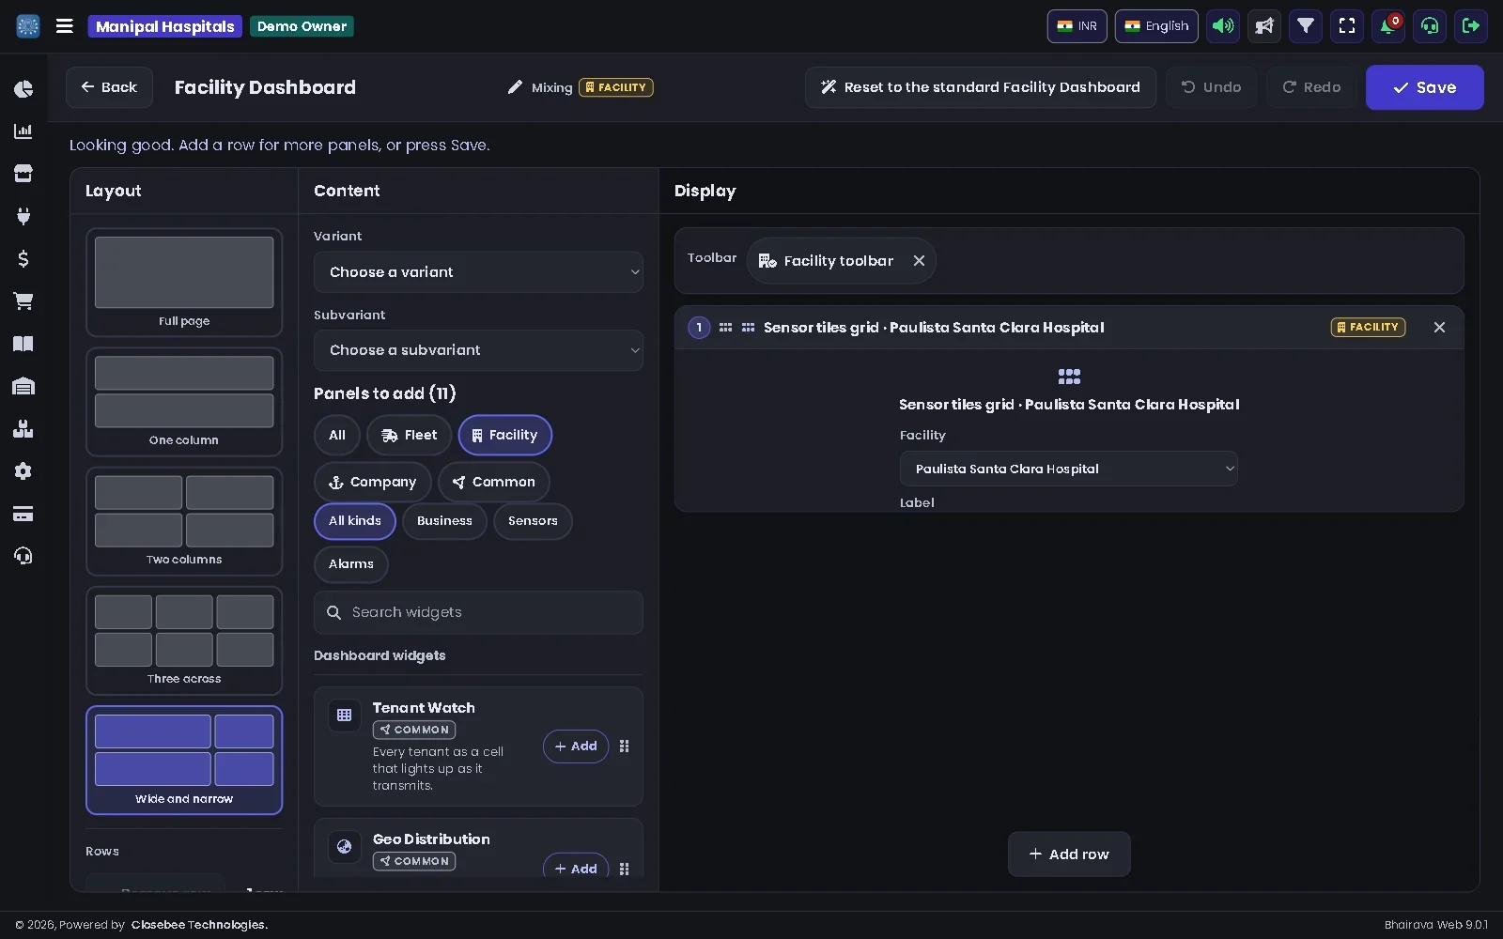Open the announcements megaphone icon
Screen dimensions: 1503x939
pos(1264,26)
